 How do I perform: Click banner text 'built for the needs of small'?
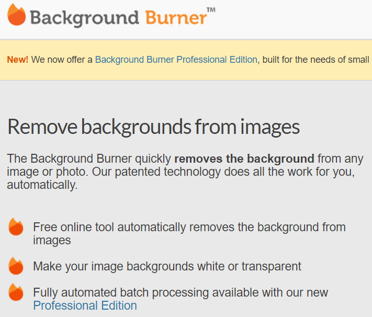point(315,60)
